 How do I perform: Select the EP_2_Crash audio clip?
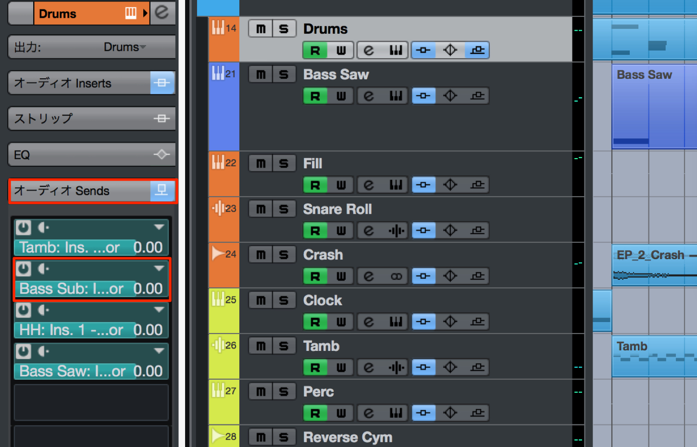point(654,266)
